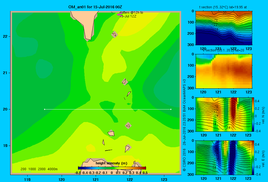This screenshot has height=182, width=268.
Task: Click the 'height anomaly (m)' label
Action: (x=111, y=163)
